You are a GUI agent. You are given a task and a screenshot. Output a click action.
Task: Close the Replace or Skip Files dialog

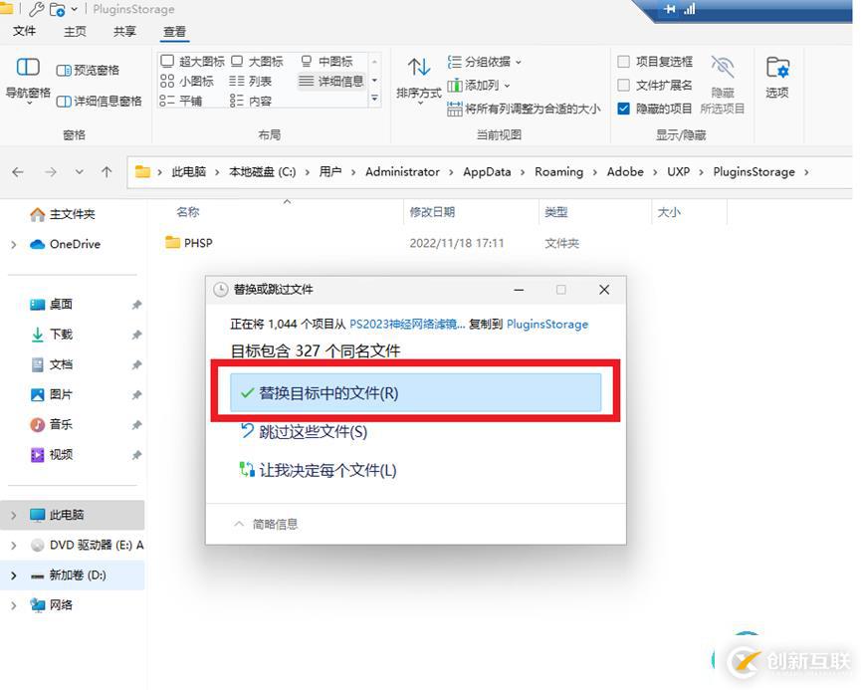tap(604, 290)
